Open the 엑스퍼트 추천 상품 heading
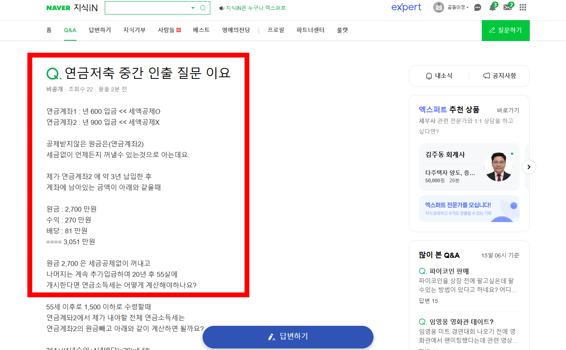The width and height of the screenshot is (566, 350). 449,109
